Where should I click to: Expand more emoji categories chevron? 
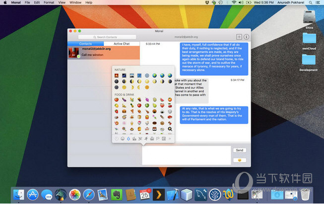170,139
